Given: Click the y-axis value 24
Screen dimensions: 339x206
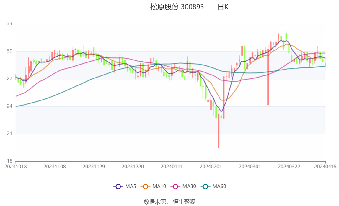Looking at the screenshot, I should [9, 106].
